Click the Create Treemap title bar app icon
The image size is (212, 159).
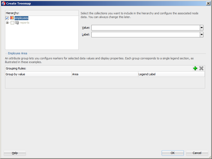click(3, 3)
